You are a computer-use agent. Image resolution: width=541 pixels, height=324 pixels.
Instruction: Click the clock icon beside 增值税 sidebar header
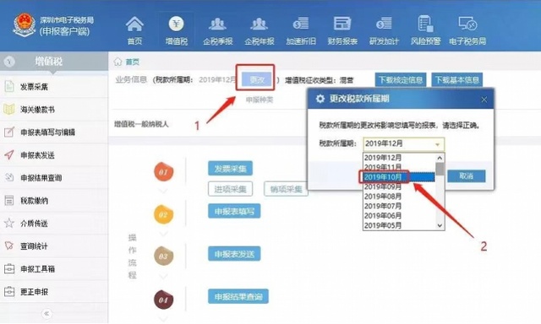[9, 62]
